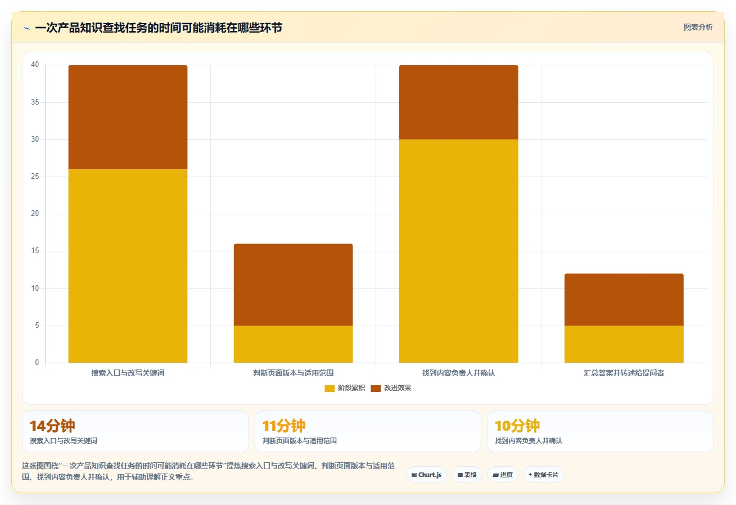This screenshot has height=505, width=736.
Task: Select yellow segment of 判断页面版本与适用范围 bar
Action: [x=293, y=344]
